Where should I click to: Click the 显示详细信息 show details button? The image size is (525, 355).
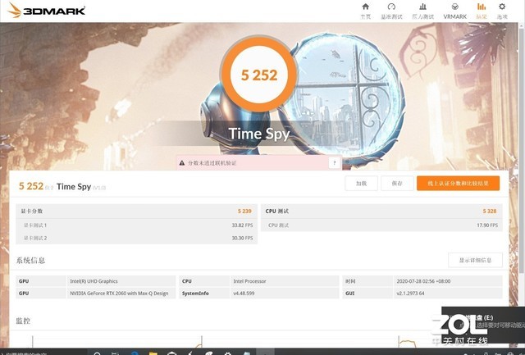tap(475, 261)
